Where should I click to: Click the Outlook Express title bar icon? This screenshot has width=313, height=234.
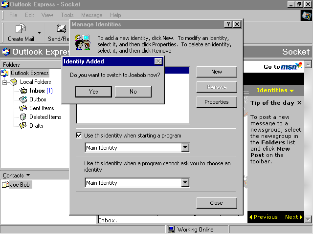pyautogui.click(x=5, y=4)
